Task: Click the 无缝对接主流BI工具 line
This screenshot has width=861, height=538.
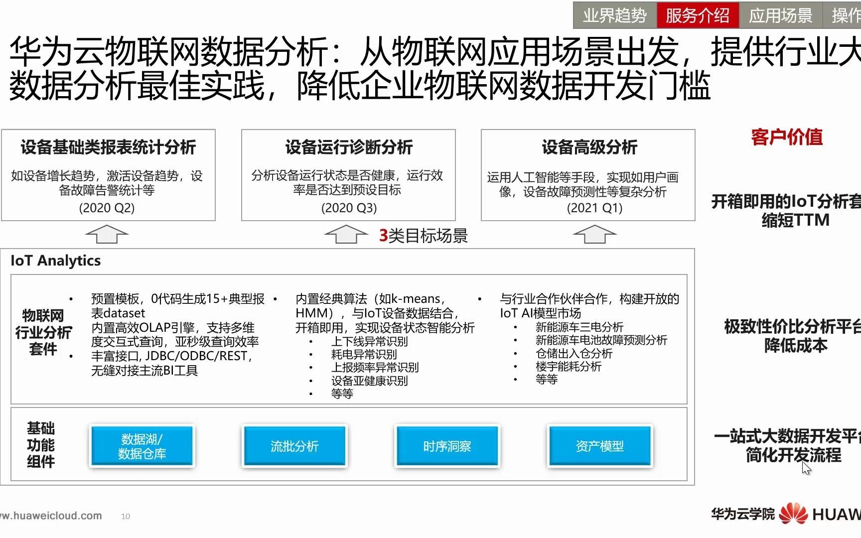Action: [144, 371]
